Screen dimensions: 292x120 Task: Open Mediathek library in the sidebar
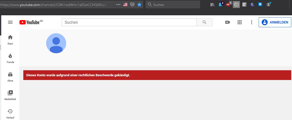click(x=10, y=95)
